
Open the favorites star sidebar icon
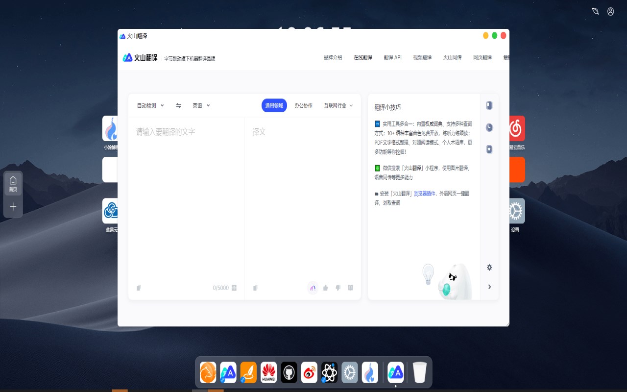(489, 149)
